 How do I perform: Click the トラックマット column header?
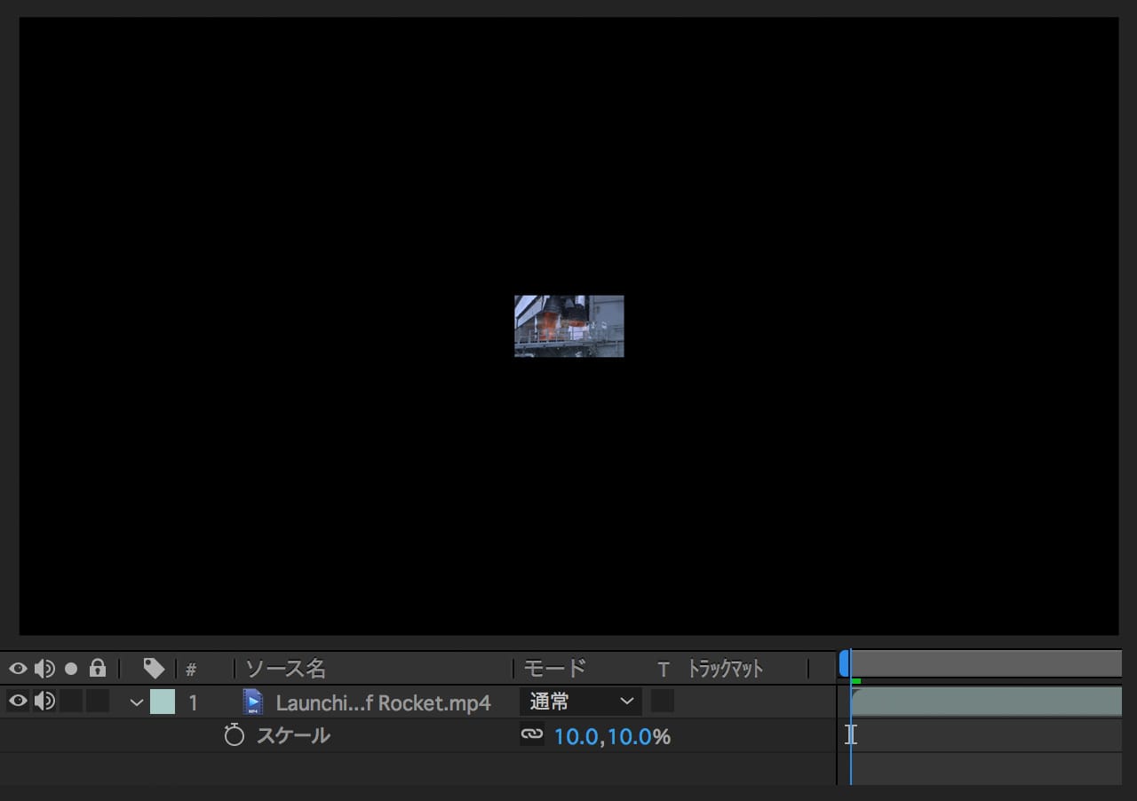(725, 669)
